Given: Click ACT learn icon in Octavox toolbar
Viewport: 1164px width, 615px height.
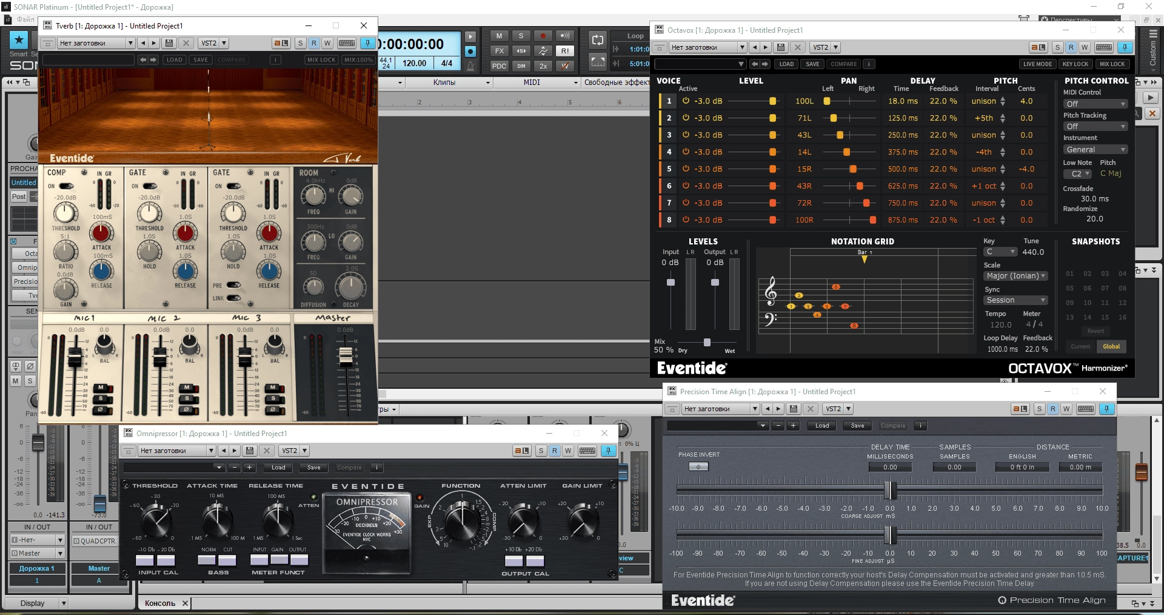Looking at the screenshot, I should (x=1038, y=47).
